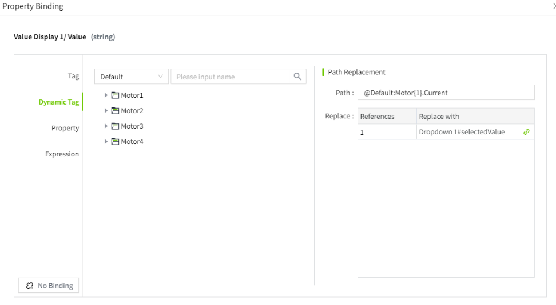Screen dimensions: 556x305
Task: Click the Motor2 folder icon
Action: pyautogui.click(x=115, y=111)
